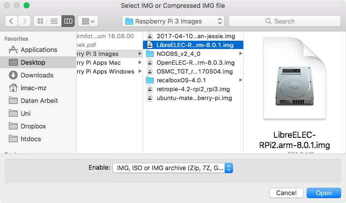Expand arrow beside recalboxOS-4.0.1
346x203 pixels.
coord(240,80)
